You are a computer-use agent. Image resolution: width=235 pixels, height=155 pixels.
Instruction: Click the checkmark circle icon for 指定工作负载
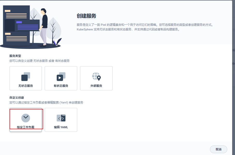point(26,118)
